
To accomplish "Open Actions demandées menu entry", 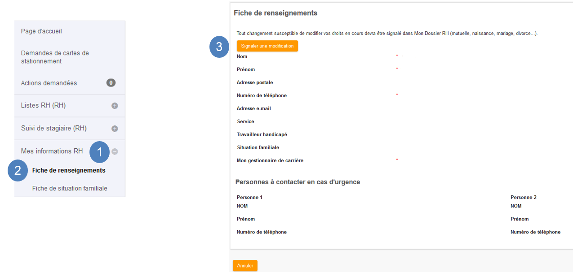I will point(70,83).
